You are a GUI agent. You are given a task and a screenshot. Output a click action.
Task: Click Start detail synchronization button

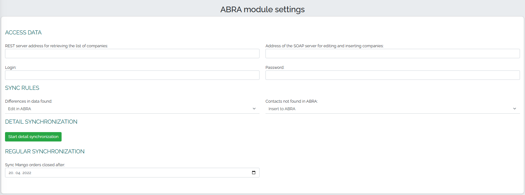pos(33,137)
